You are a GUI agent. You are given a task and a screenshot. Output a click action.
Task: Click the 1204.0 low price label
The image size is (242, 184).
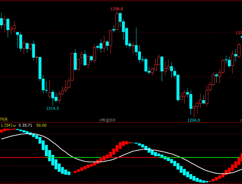coord(194,120)
